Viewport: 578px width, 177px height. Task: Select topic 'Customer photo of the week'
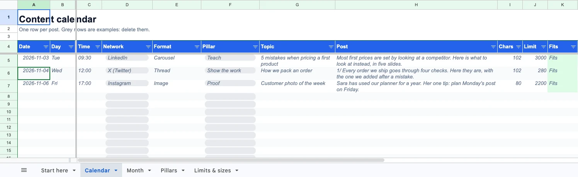(x=297, y=86)
